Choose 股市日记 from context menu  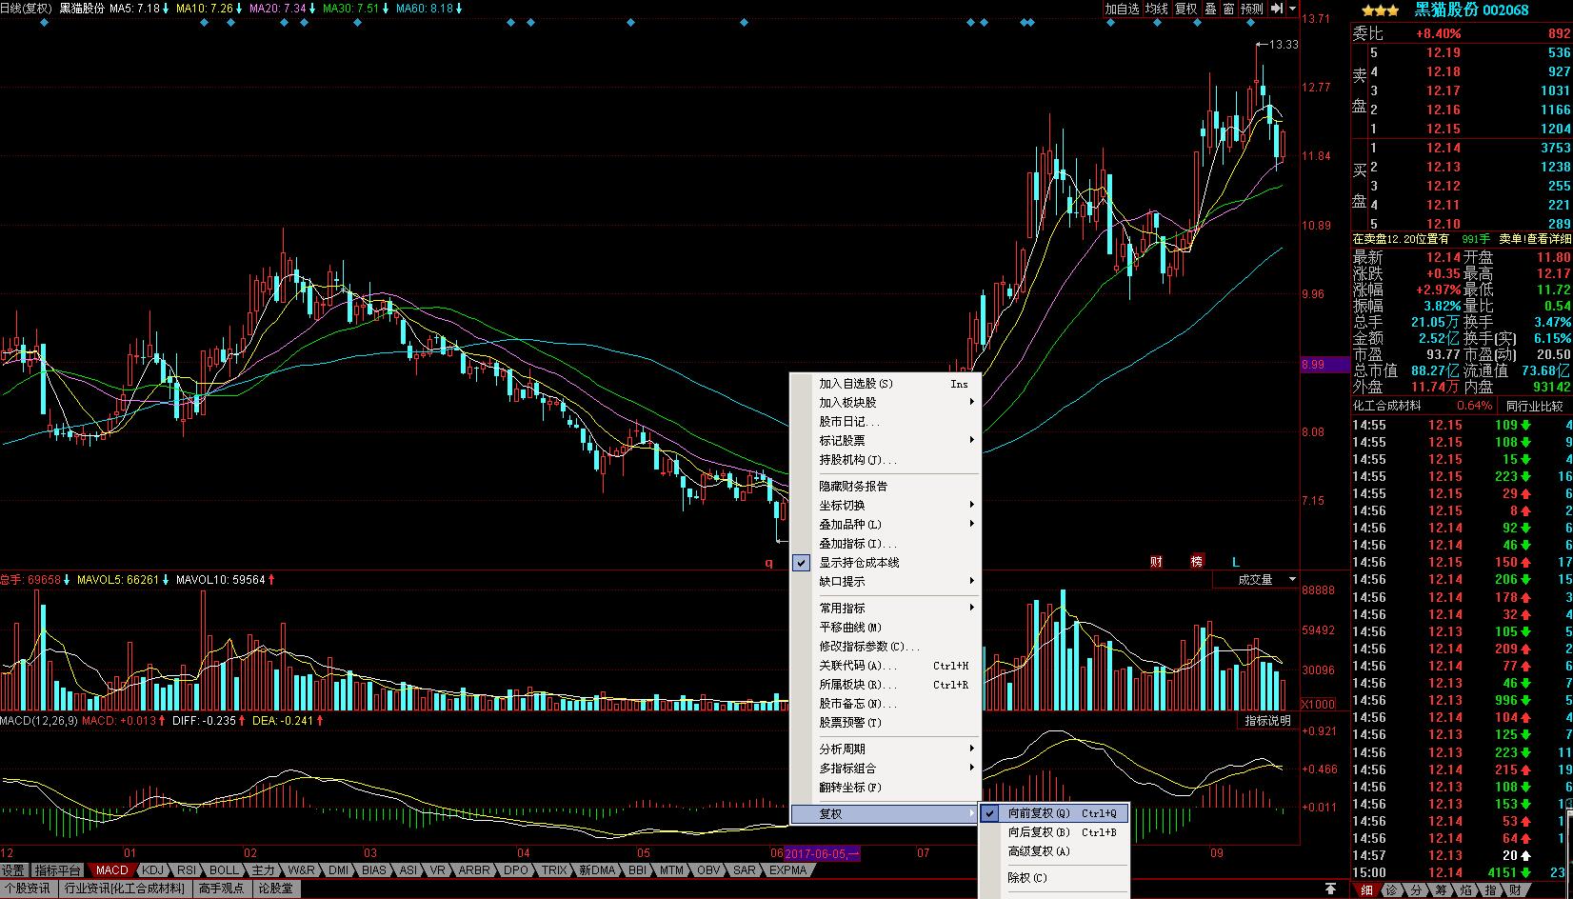pos(885,422)
